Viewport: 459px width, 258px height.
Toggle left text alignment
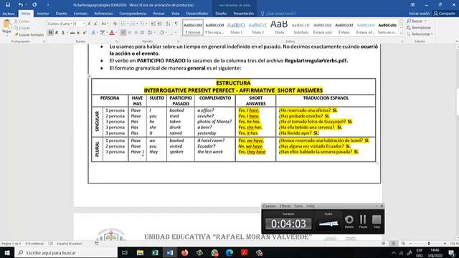tap(123, 33)
